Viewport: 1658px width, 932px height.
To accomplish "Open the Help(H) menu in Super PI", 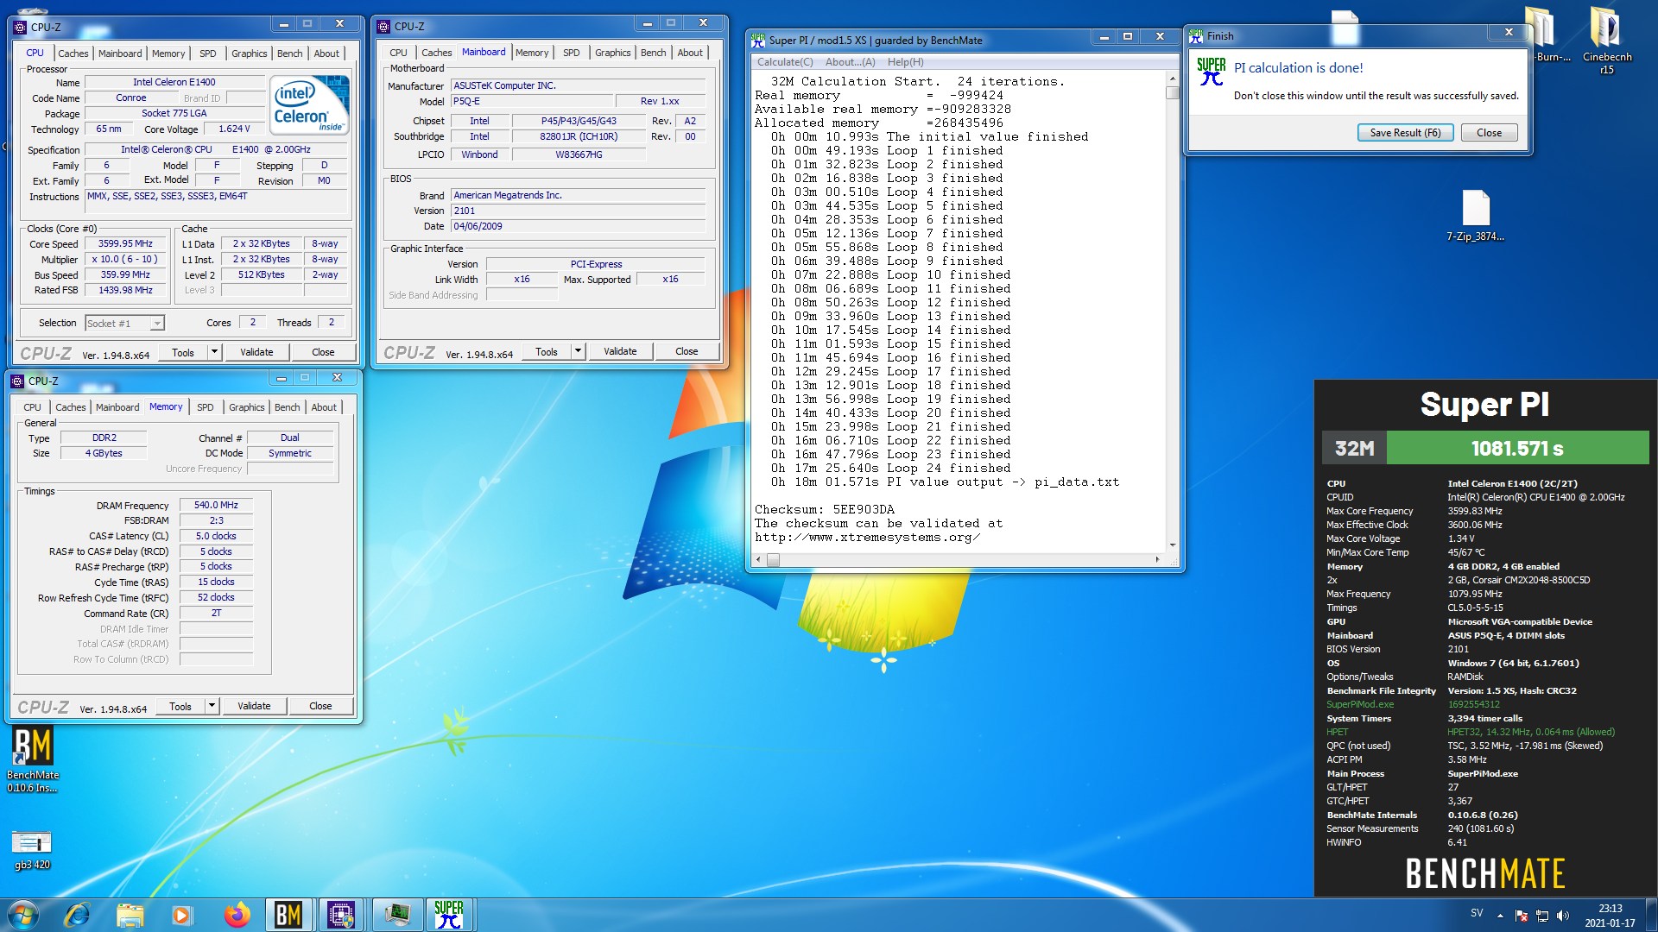I will coord(905,62).
